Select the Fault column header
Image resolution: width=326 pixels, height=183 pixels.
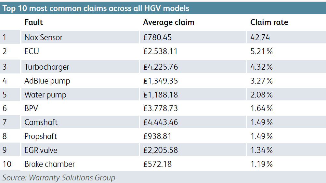[x=33, y=22]
